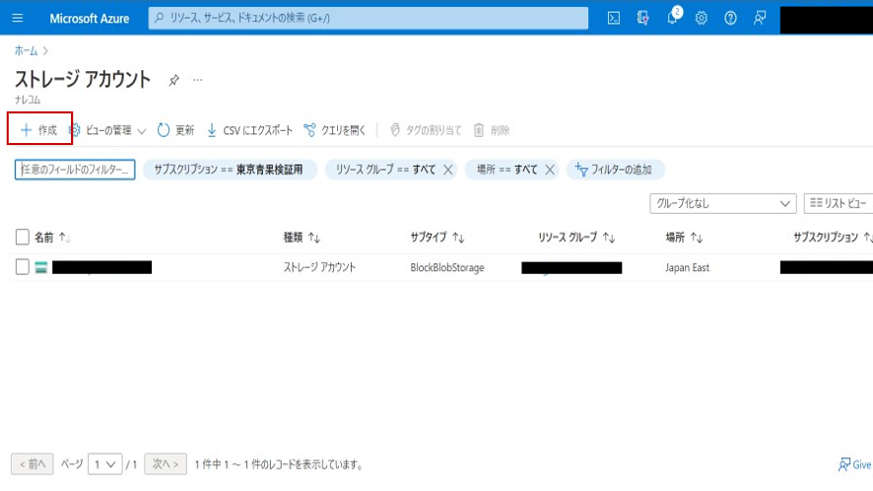Click the storage account resource icon
The height and width of the screenshot is (491, 873).
[40, 267]
